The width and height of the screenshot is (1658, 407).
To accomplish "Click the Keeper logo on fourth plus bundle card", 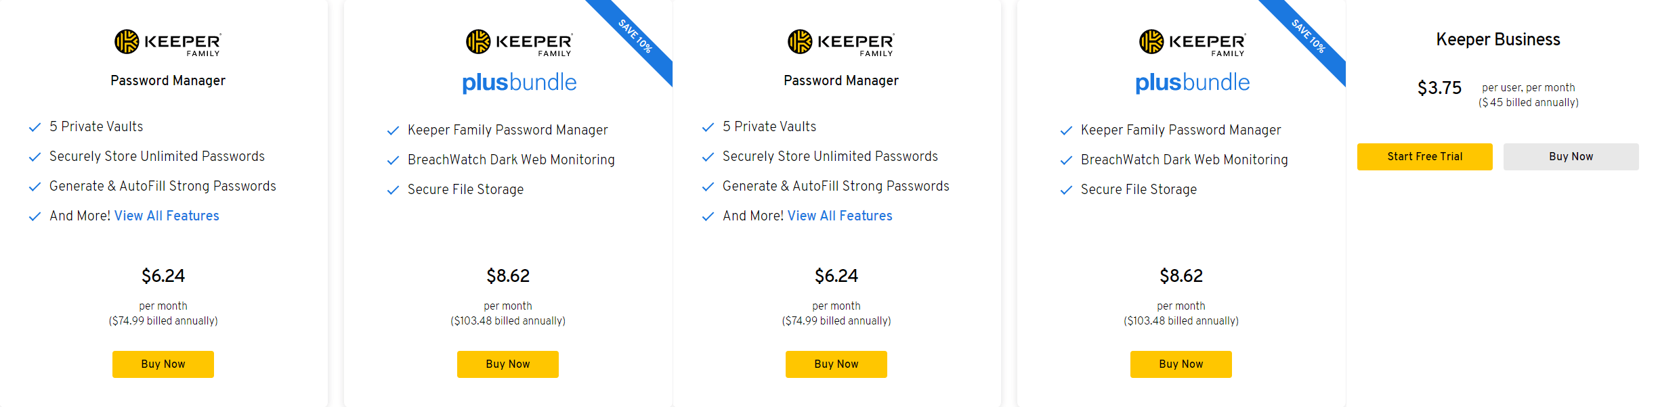I will [1193, 43].
